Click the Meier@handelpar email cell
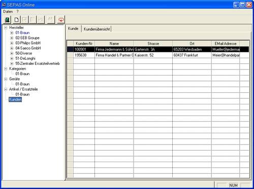The width and height of the screenshot is (254, 189). [226, 55]
